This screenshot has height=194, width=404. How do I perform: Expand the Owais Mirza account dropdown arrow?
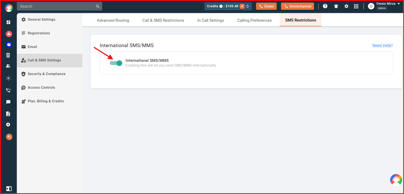point(399,4)
